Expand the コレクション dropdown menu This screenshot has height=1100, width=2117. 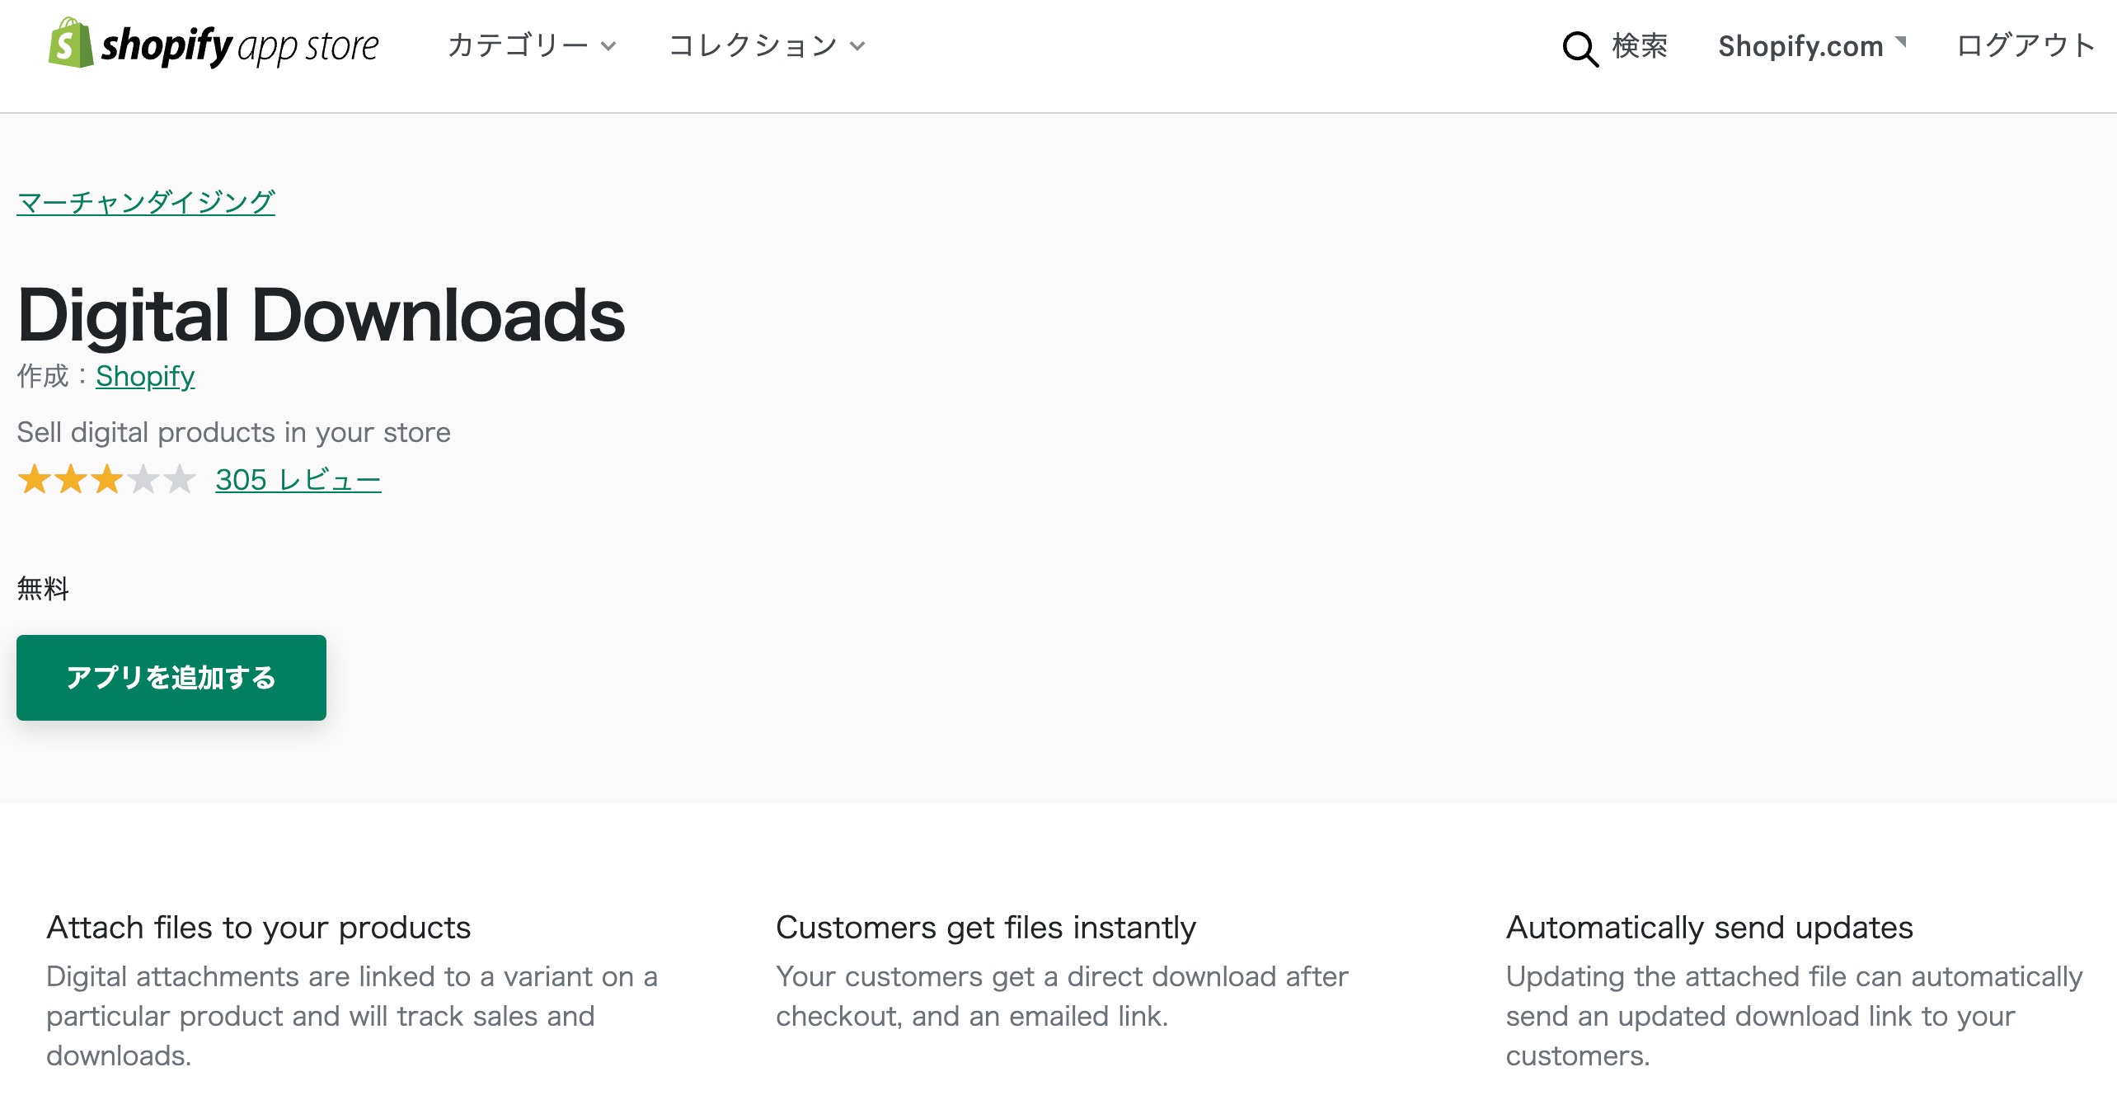[x=767, y=45]
